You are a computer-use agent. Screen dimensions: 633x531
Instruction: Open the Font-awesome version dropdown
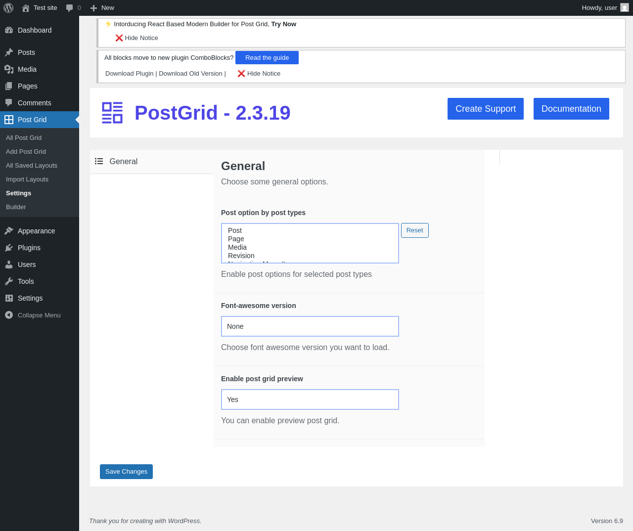point(310,326)
